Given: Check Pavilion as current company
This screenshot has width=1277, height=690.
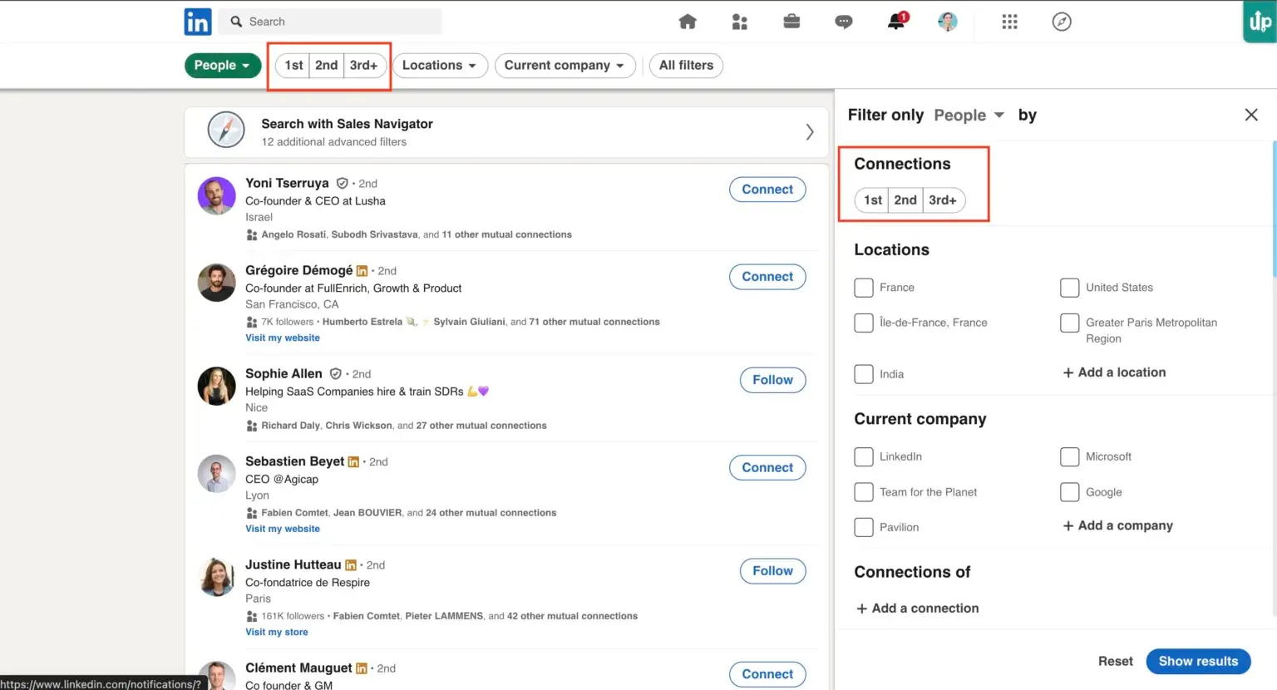Looking at the screenshot, I should pyautogui.click(x=864, y=527).
